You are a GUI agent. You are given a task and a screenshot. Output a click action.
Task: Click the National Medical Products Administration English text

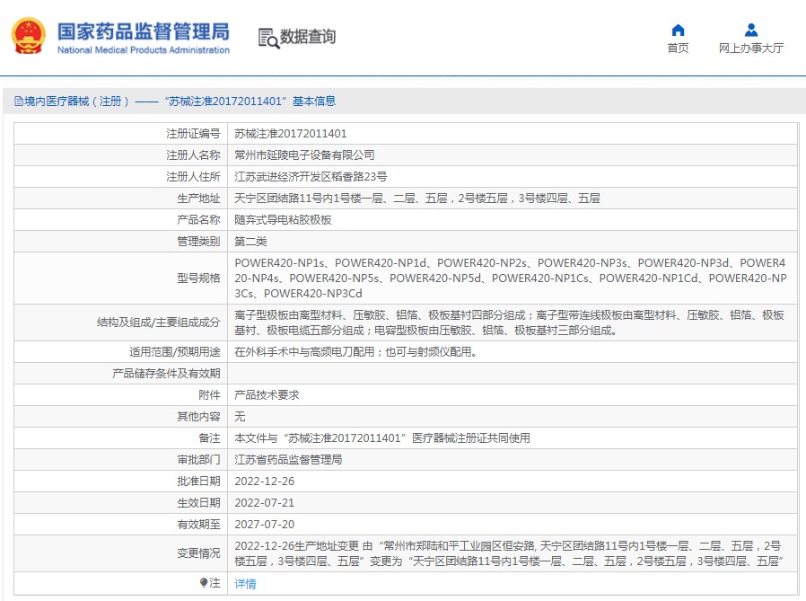tap(143, 50)
